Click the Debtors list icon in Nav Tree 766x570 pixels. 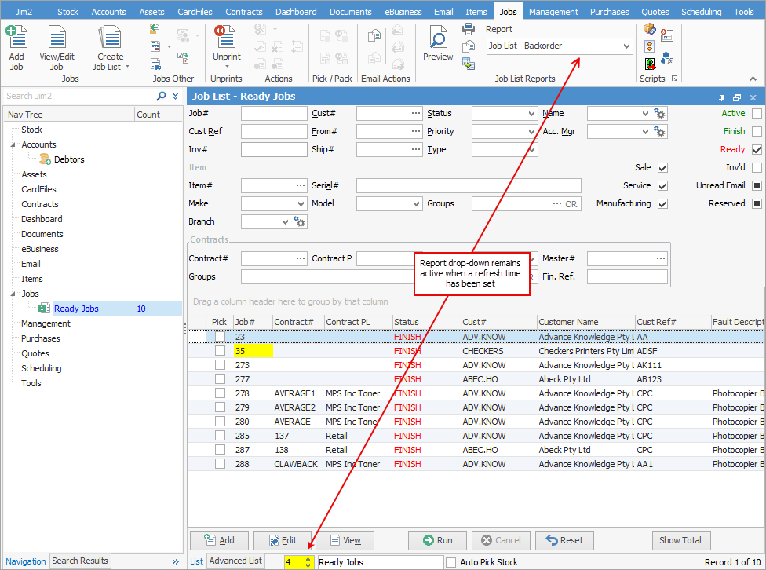coord(45,159)
